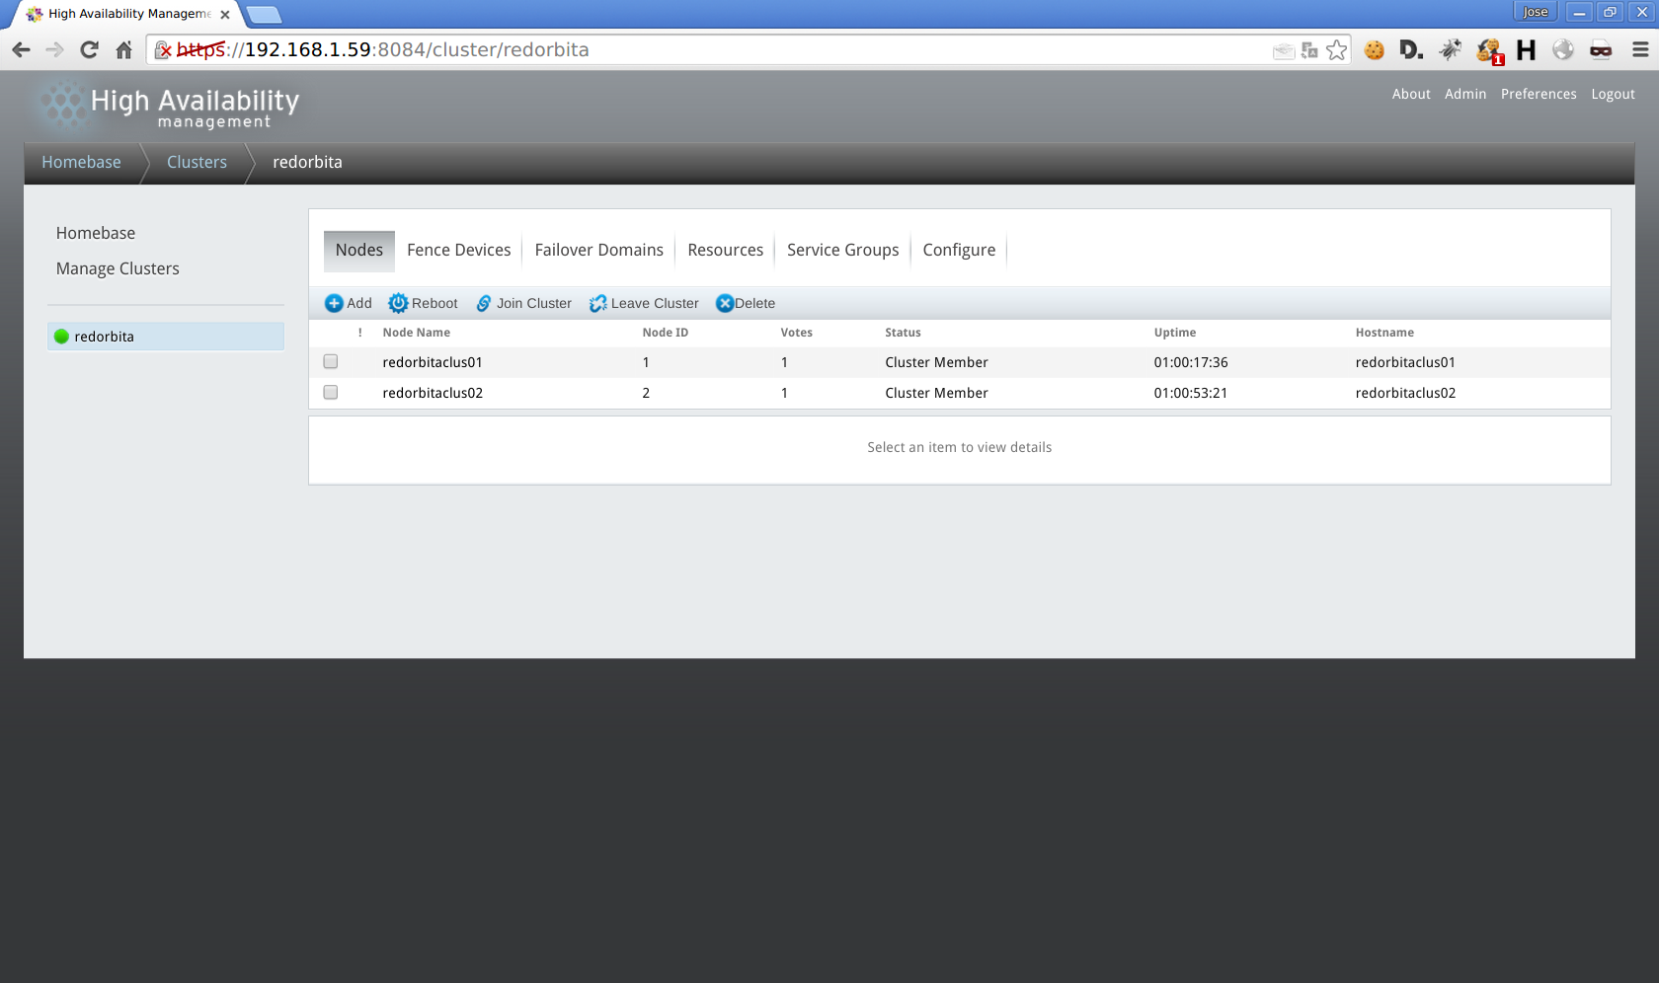Image resolution: width=1659 pixels, height=983 pixels.
Task: Navigate to Clusters in the breadcrumb
Action: click(197, 163)
